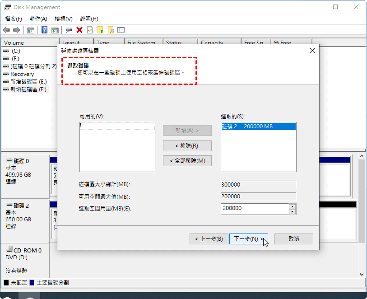Select 磁碟 2 200000 MB in selected list
The height and width of the screenshot is (299, 367).
click(x=258, y=127)
